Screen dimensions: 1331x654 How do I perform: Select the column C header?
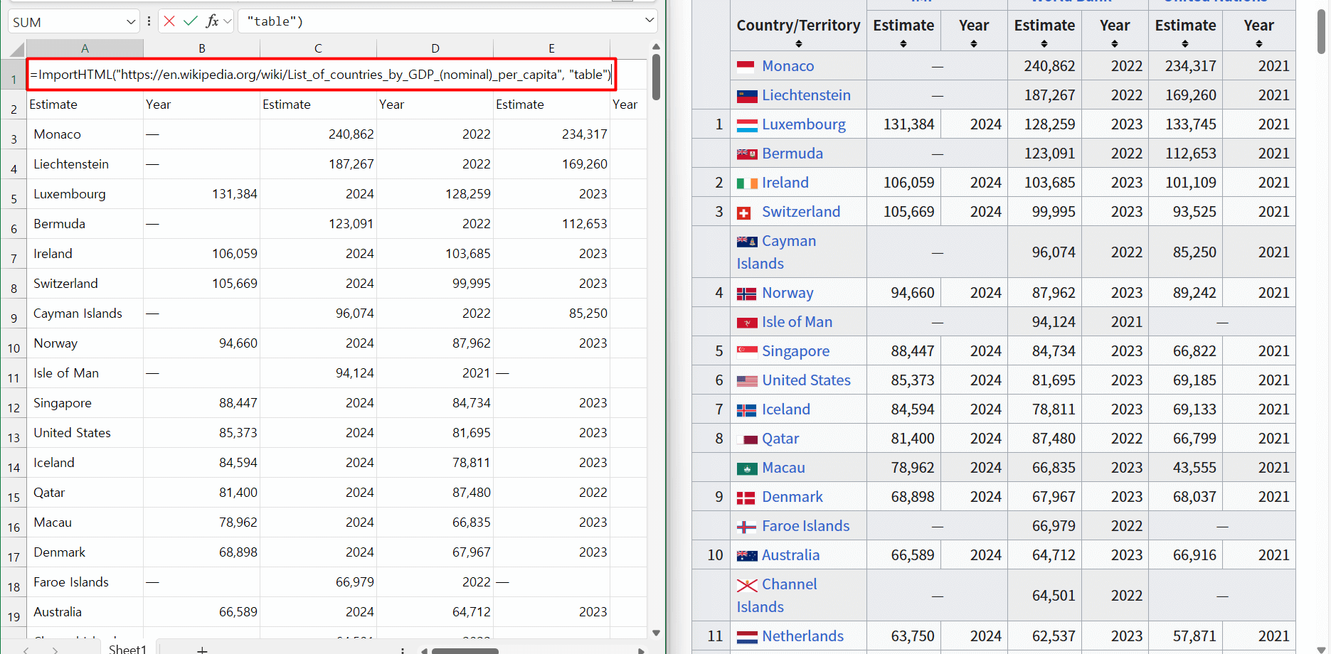point(318,48)
